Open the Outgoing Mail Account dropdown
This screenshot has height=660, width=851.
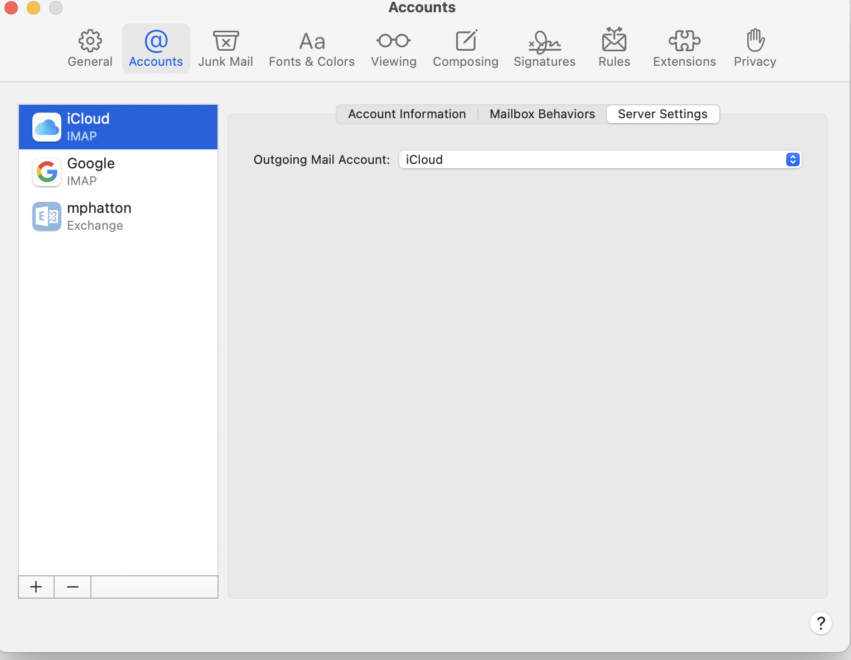600,159
